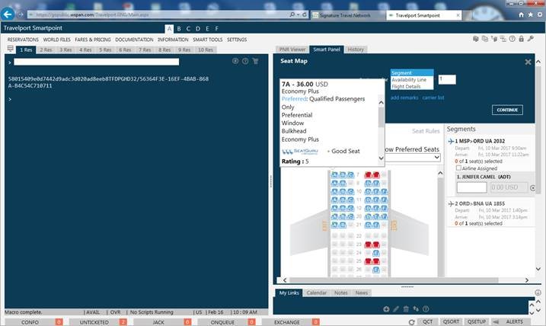Click the seat tooltip scroll down arrow
The image size is (546, 326).
coord(381,158)
